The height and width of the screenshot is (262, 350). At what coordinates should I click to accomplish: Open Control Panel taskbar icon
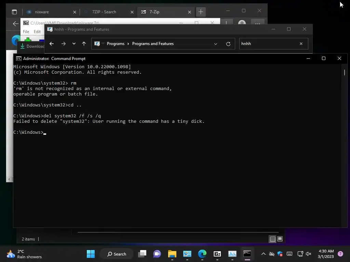(x=187, y=254)
